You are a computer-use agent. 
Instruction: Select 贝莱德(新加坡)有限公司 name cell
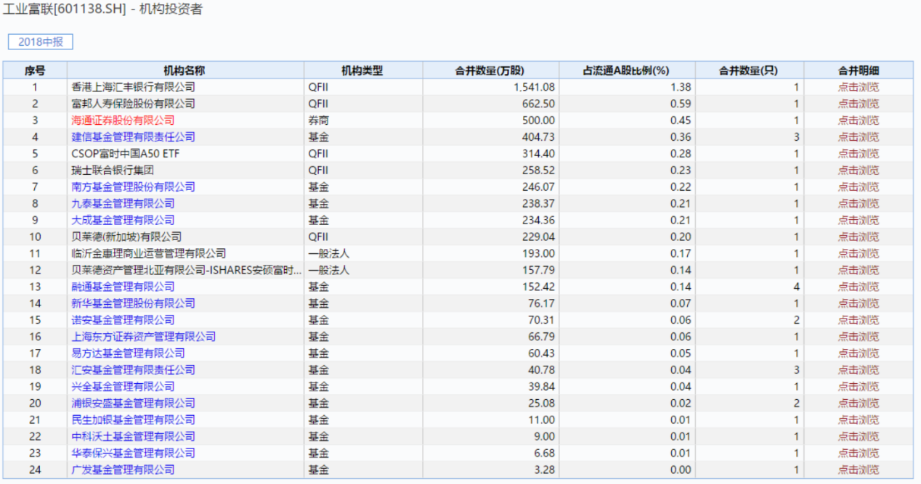click(x=185, y=237)
